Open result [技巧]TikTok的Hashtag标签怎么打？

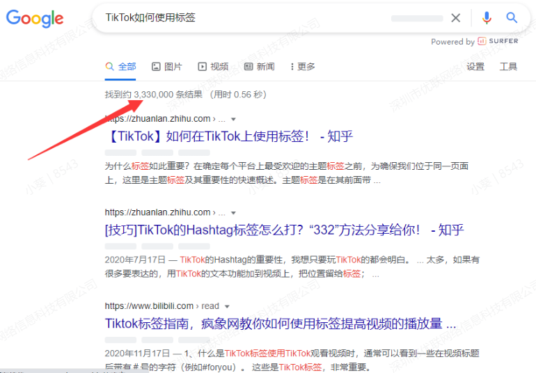[x=285, y=230]
